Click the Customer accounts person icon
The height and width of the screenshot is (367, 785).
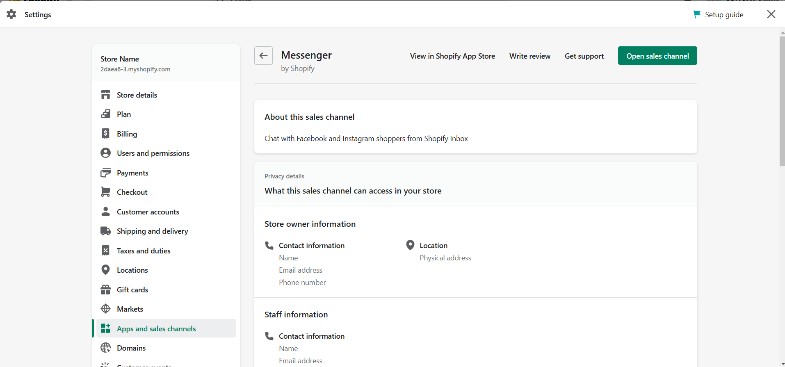pyautogui.click(x=105, y=212)
